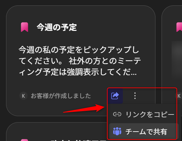Click the お客様が作成しました creator label

61,96
